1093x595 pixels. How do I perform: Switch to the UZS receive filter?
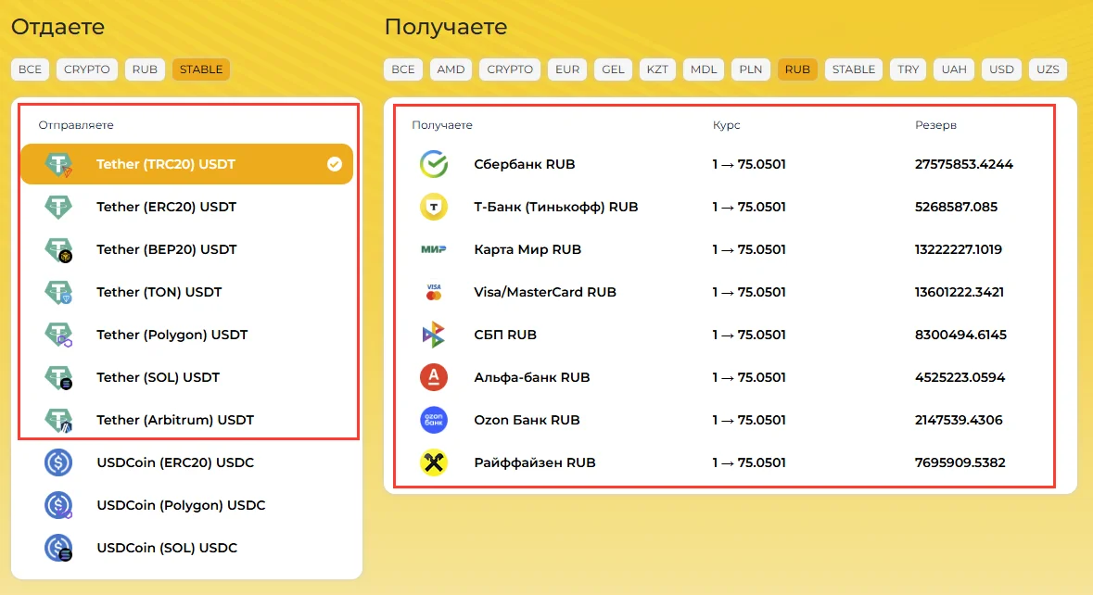pyautogui.click(x=1048, y=69)
